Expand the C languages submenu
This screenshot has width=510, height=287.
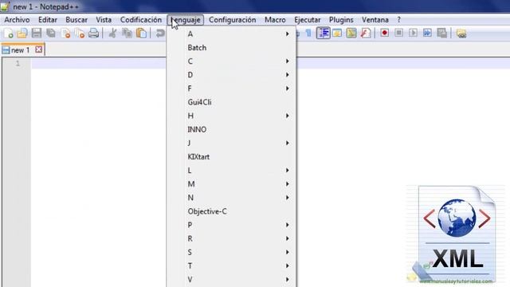tap(232, 61)
